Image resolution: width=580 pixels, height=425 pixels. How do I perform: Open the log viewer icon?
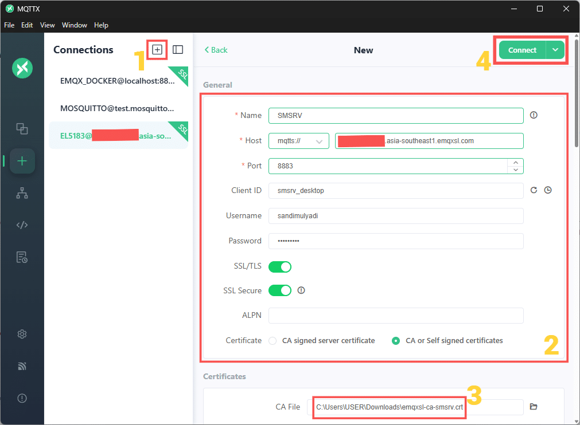[22, 257]
